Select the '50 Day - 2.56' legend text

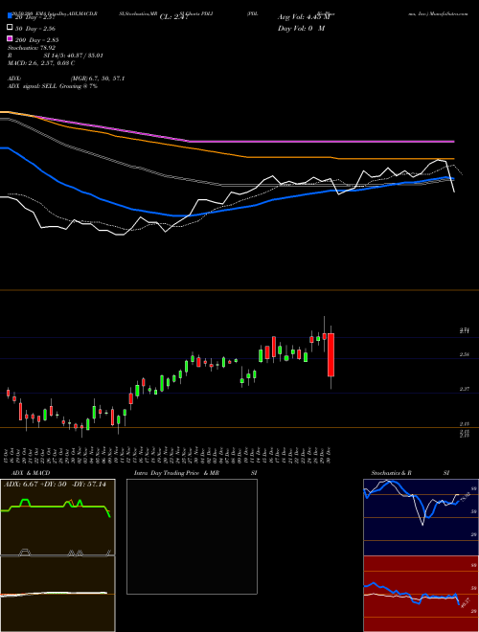[35, 29]
